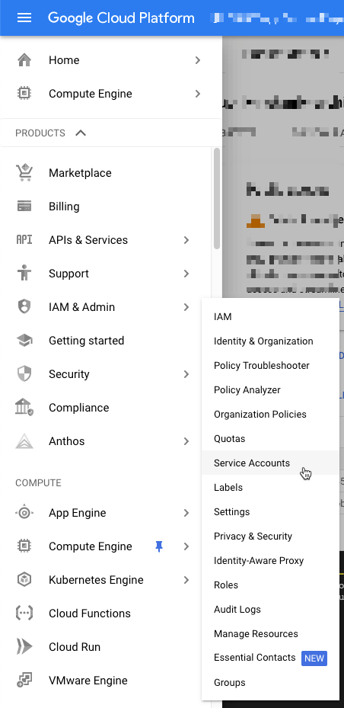Click the sidebar vertical scrollbar
Screen dimensions: 344x708
pyautogui.click(x=217, y=199)
